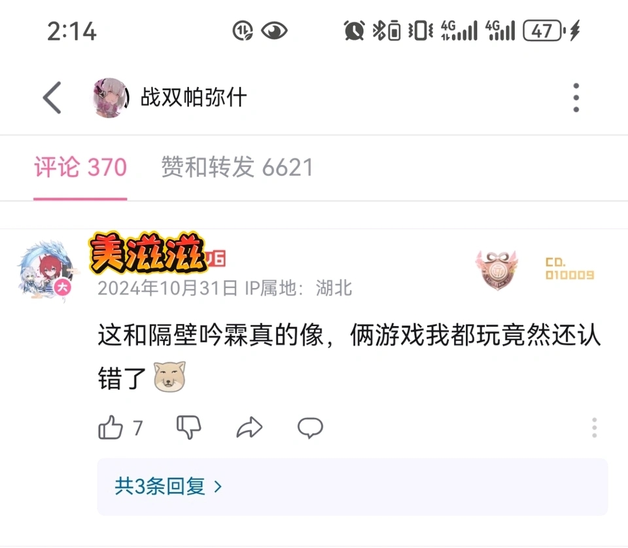This screenshot has width=628, height=548.
Task: View the pink ribbon fan badge
Action: 497,269
